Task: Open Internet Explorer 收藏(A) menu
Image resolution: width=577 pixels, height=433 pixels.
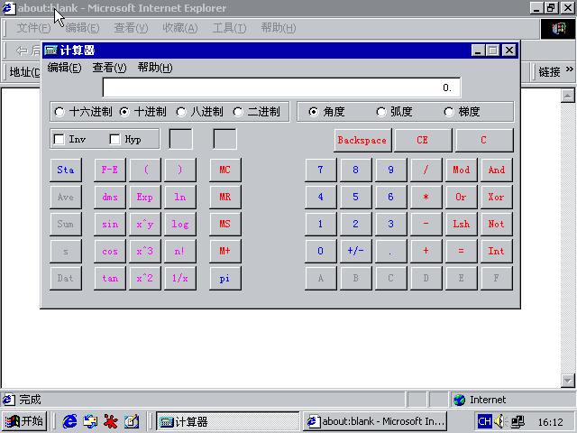Action: tap(180, 28)
